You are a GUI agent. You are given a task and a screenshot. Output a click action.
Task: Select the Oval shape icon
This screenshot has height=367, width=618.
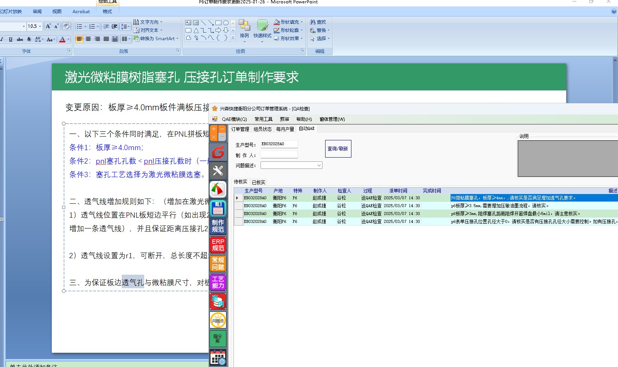pos(226,23)
